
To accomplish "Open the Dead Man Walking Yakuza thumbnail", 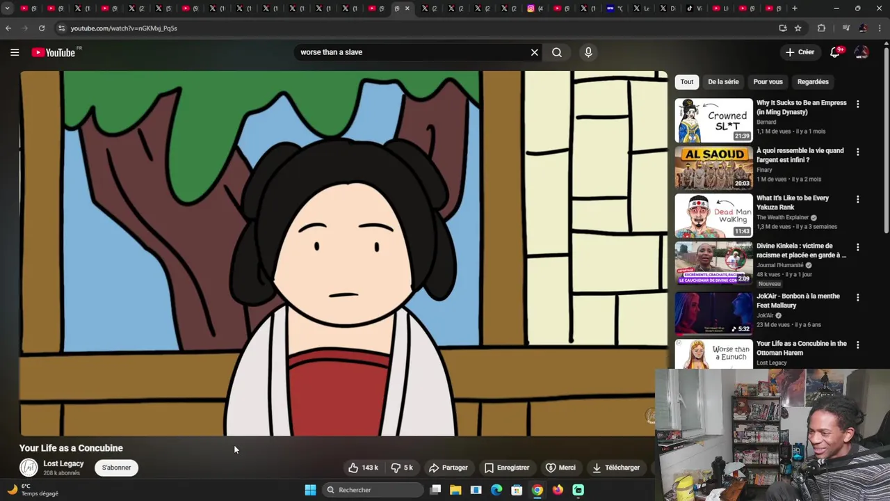I will pos(714,216).
